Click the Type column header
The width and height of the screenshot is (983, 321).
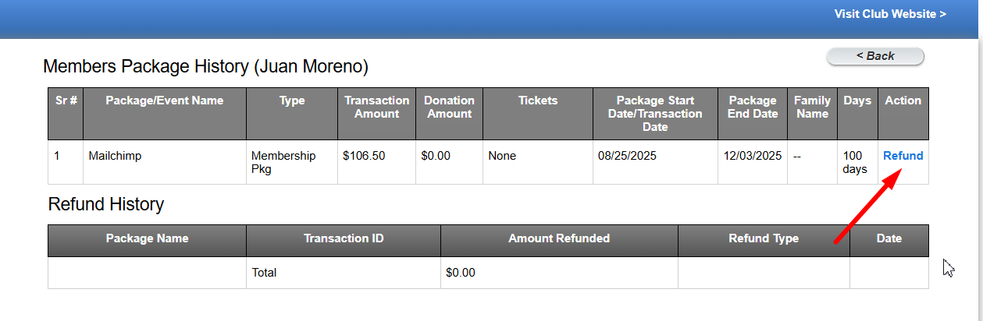(x=292, y=101)
